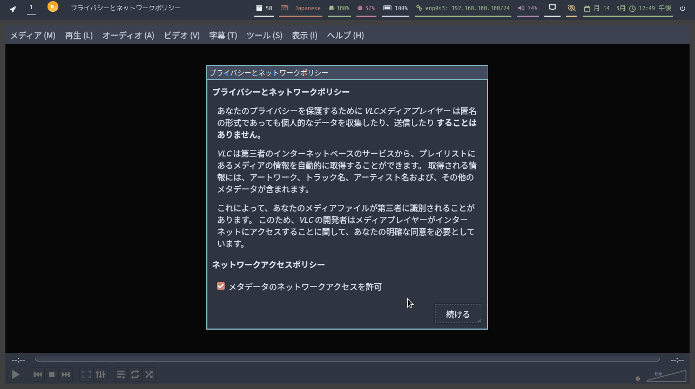Screen dimensions: 695x389
Task: Click the Next media button
Action: (x=66, y=374)
